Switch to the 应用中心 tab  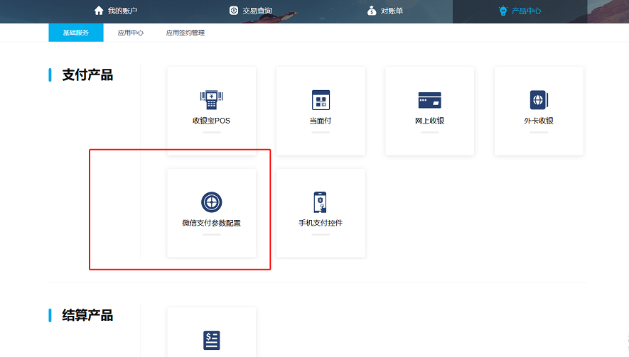click(x=130, y=33)
